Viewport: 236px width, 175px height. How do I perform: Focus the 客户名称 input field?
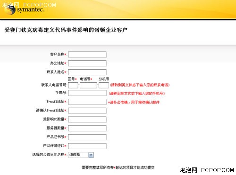tap(87, 55)
